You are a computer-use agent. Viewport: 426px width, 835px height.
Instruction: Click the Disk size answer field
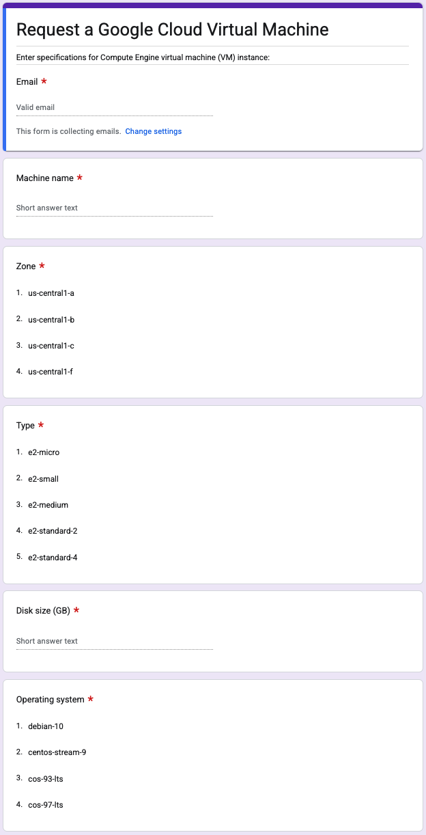click(x=114, y=641)
